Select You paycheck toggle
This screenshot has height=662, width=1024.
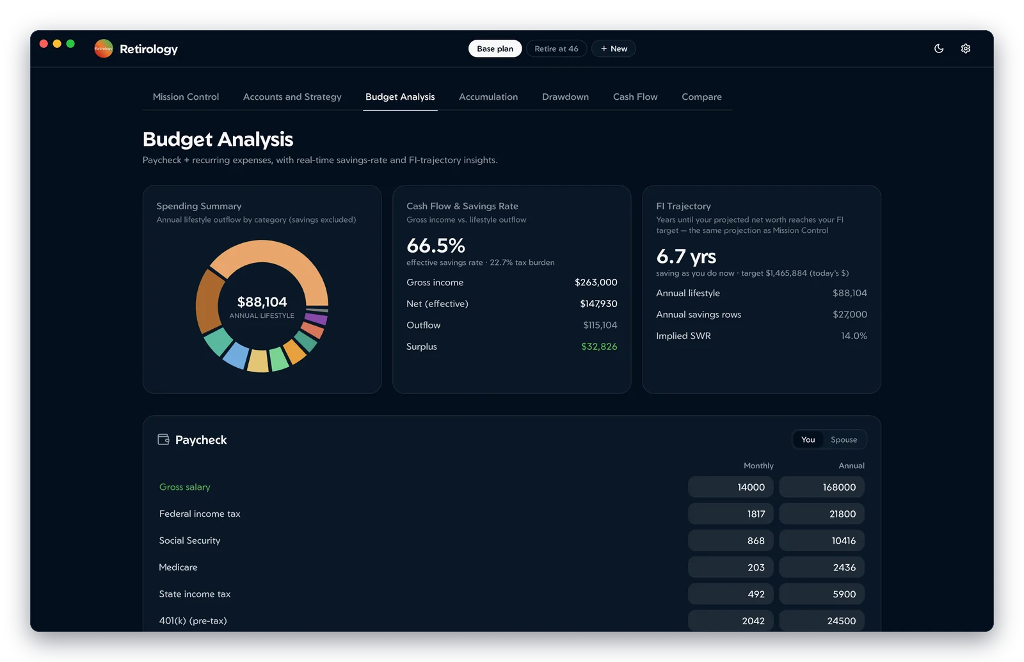[x=808, y=439]
